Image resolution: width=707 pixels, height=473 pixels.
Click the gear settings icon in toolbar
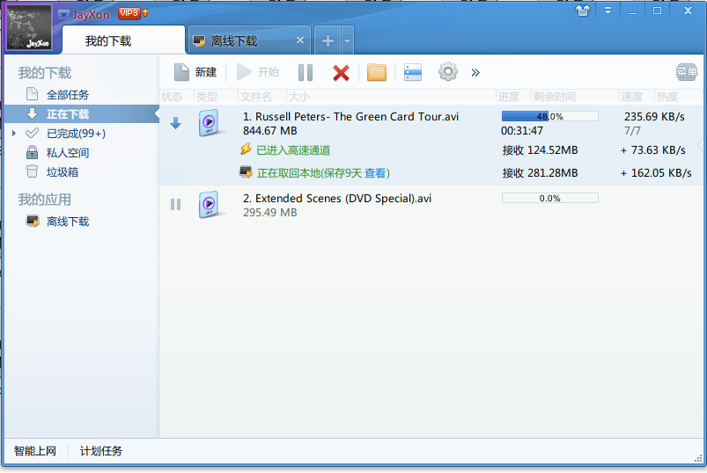coord(448,72)
